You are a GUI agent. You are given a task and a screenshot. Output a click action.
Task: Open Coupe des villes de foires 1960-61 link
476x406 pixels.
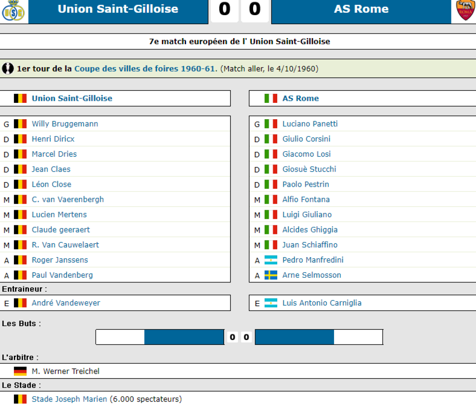(146, 69)
